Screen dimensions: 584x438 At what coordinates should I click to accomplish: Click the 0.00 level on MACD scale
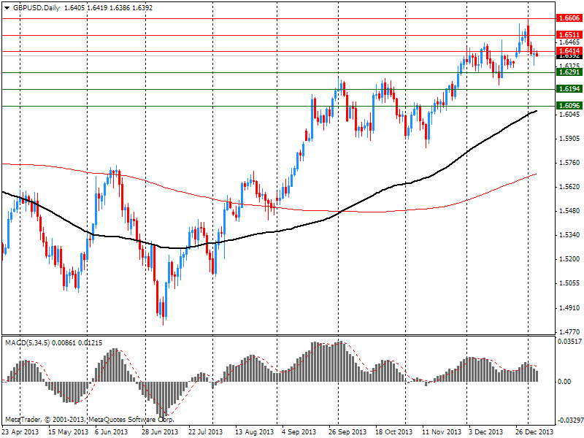(563, 382)
